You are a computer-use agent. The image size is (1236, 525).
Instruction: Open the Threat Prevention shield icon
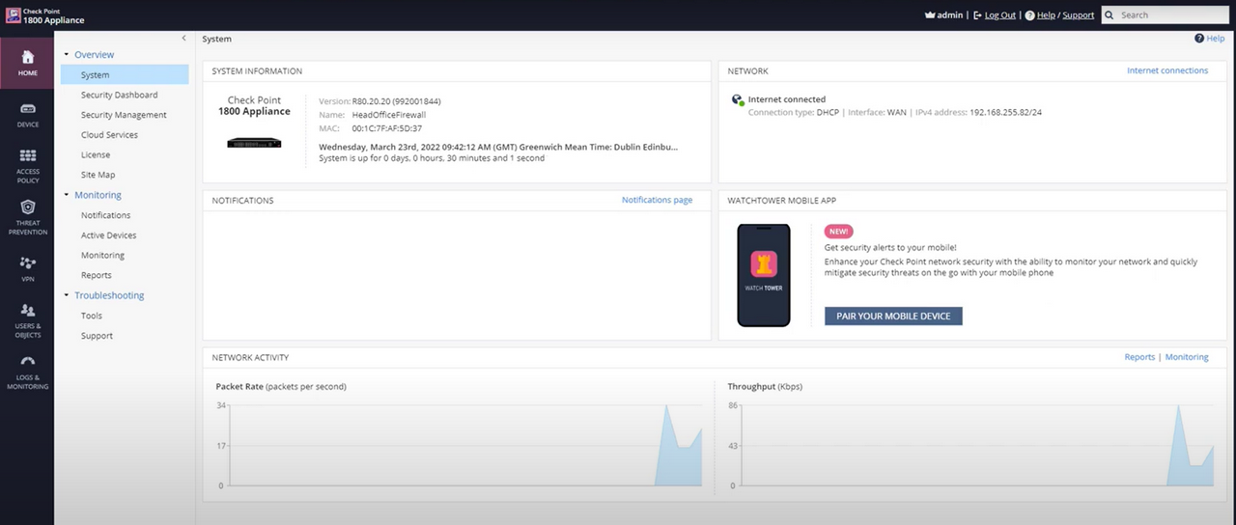27,207
